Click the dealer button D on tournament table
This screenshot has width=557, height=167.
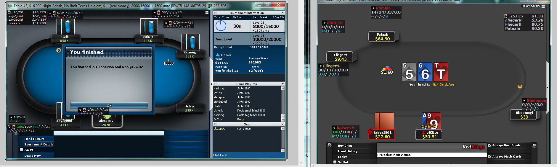tap(59, 50)
